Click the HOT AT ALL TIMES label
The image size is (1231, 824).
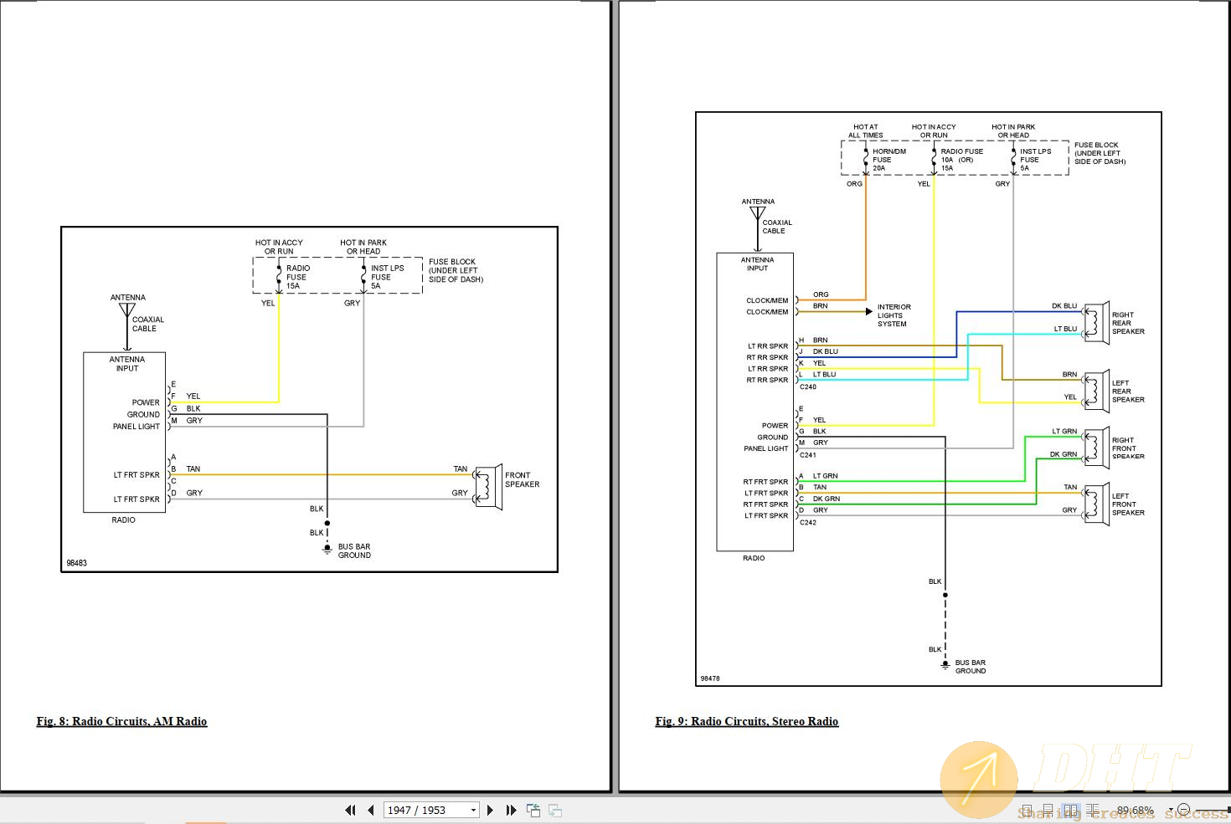pos(865,131)
